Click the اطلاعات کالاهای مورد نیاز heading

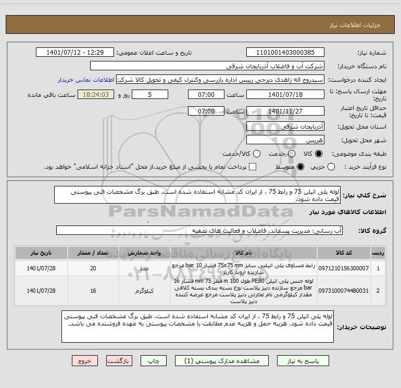[347, 212]
